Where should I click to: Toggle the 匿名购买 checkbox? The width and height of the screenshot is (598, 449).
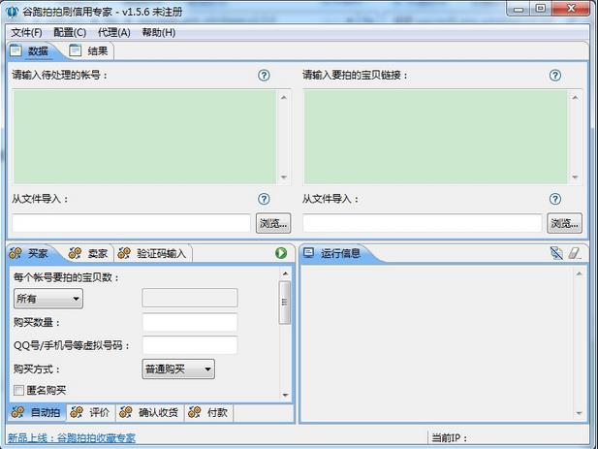(x=18, y=390)
